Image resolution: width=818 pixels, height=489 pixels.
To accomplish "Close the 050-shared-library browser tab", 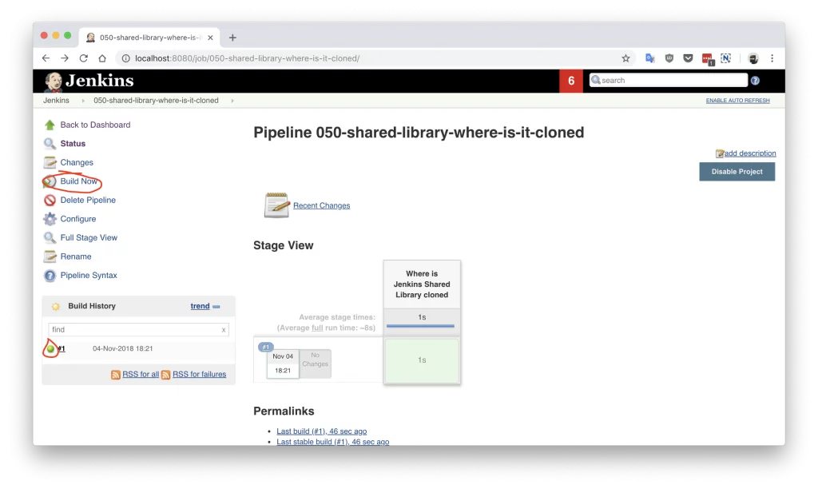I will point(210,38).
